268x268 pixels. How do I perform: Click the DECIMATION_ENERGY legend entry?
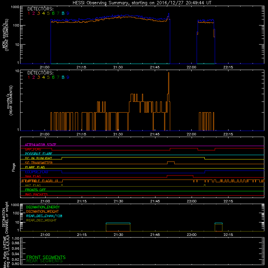43,207
